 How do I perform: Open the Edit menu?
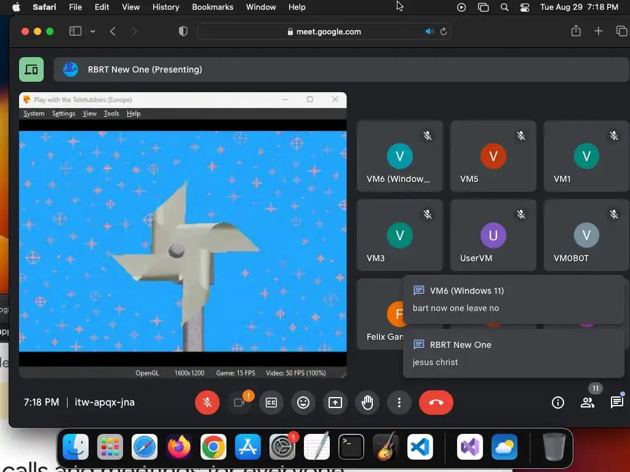[x=102, y=7]
